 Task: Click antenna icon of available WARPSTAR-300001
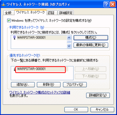point(14,38)
